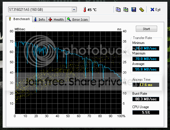
Task: Select average value 55.8 MB/sec
Action: (146, 69)
